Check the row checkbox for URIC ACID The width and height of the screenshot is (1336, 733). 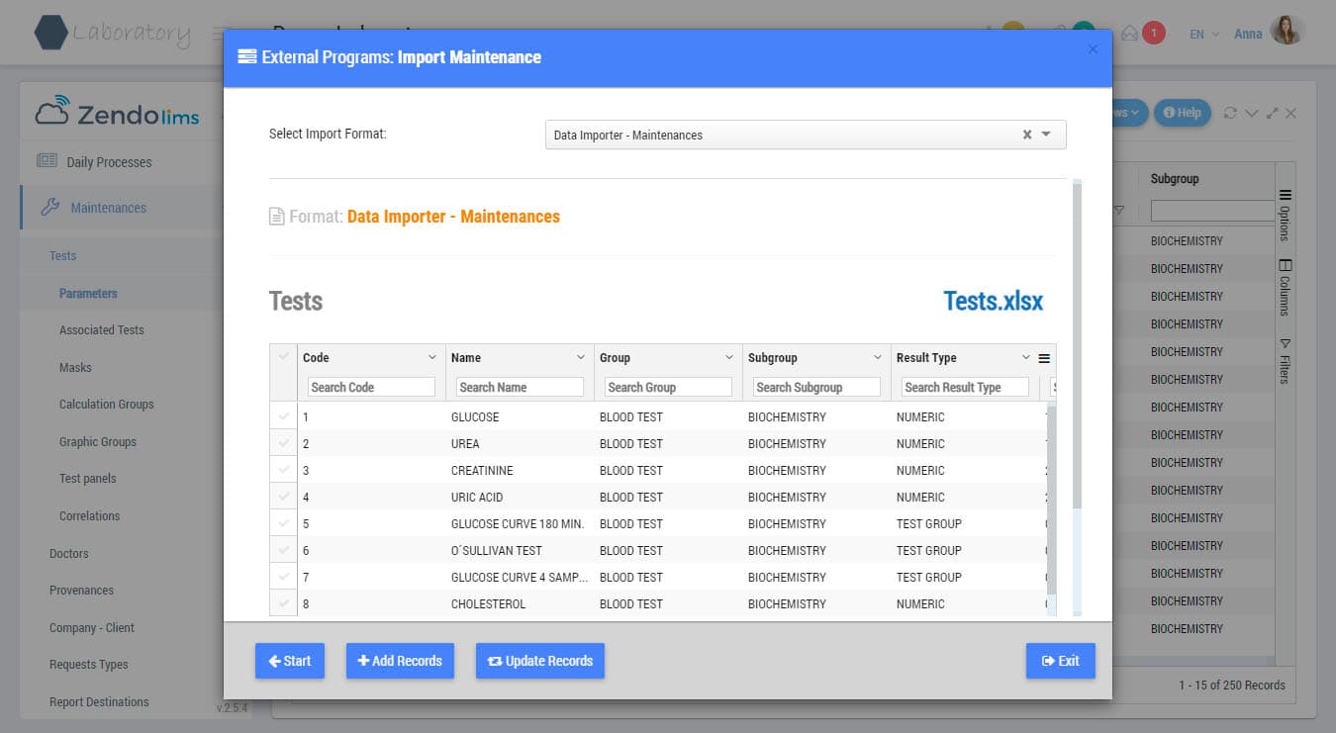point(284,497)
